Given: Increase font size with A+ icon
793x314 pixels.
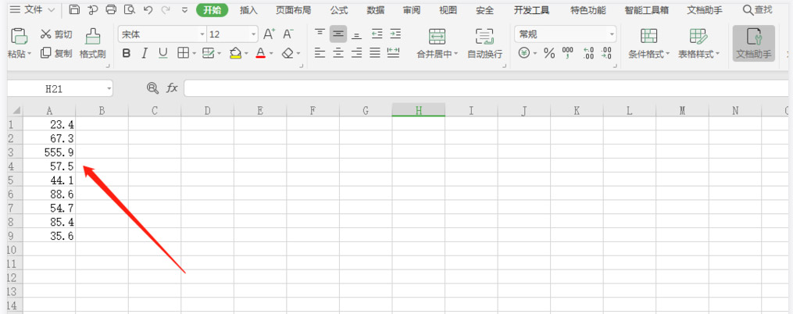Looking at the screenshot, I should pyautogui.click(x=269, y=34).
